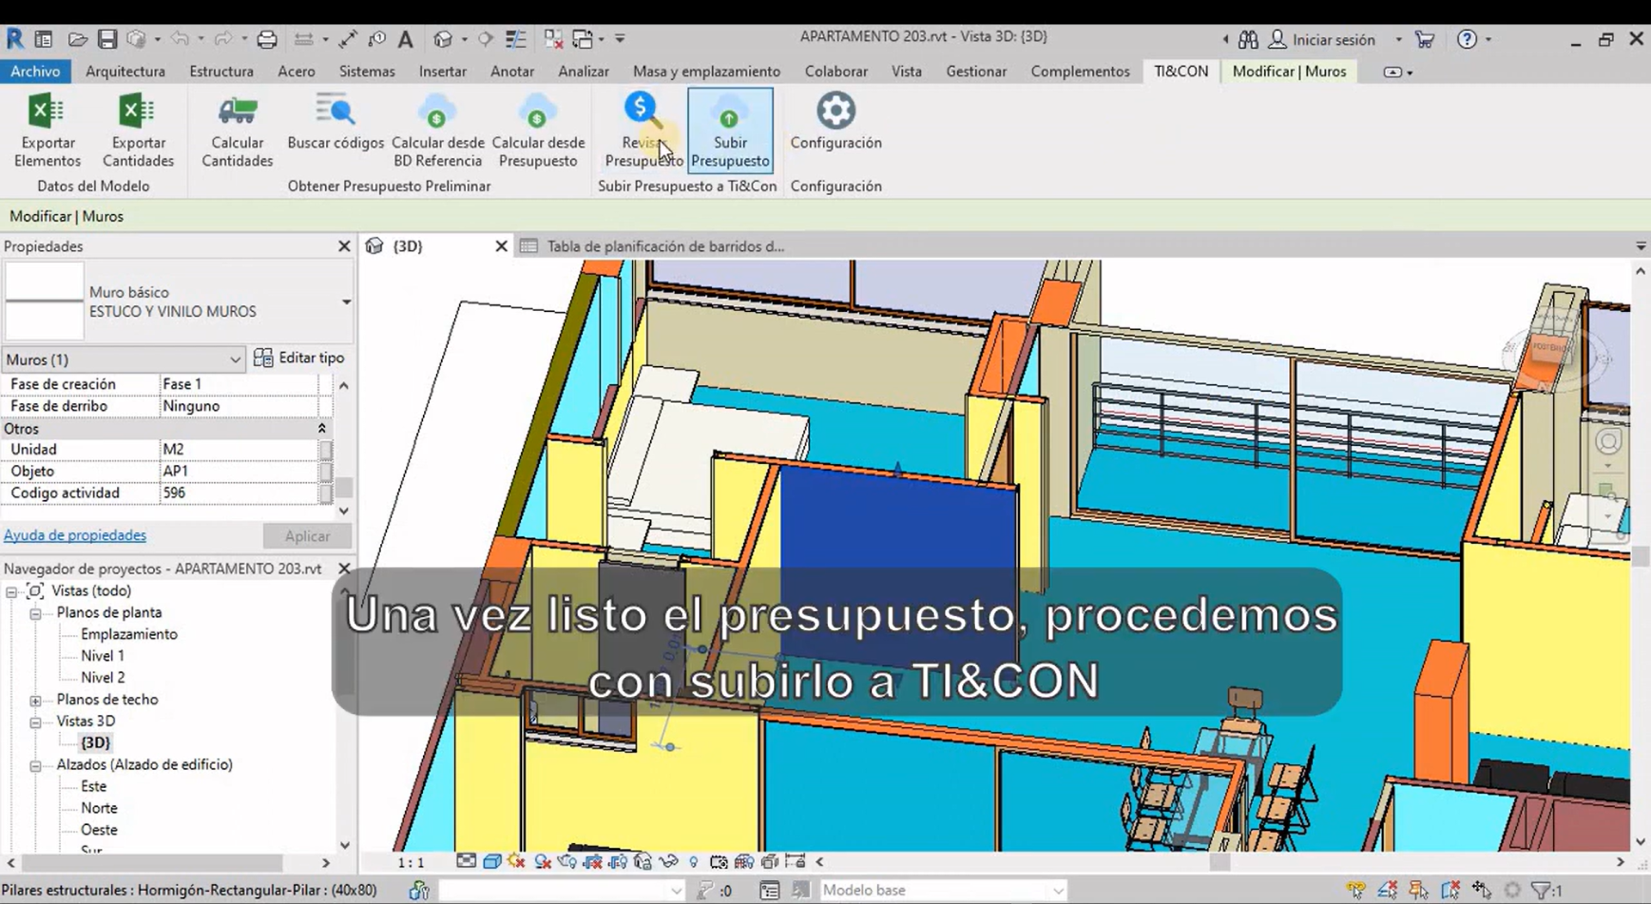Collapse the Otros properties group

(322, 428)
